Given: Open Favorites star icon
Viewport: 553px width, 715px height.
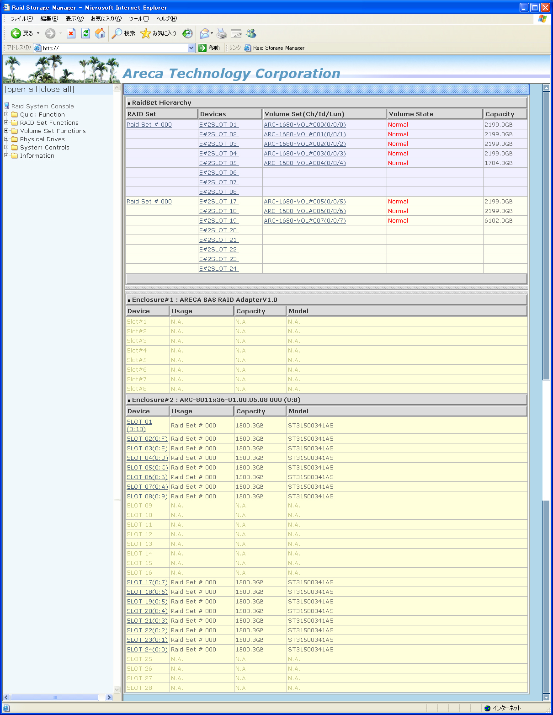Looking at the screenshot, I should [x=146, y=33].
